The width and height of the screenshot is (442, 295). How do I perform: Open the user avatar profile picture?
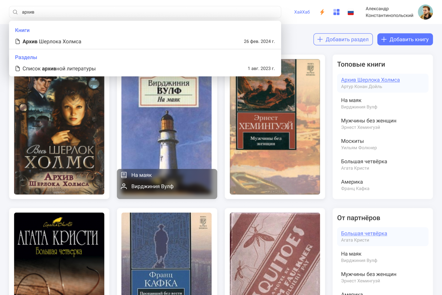coord(425,12)
